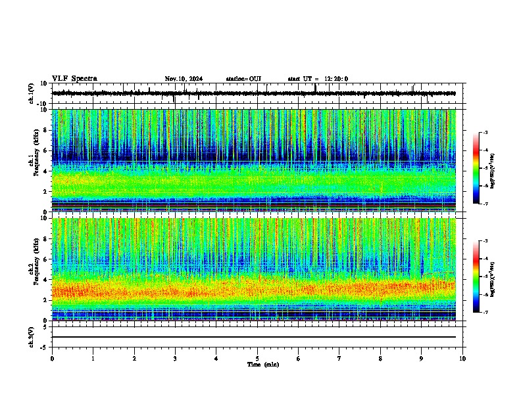
Task: Click the 'start UT = 12:20:0' text
Action: click(318, 79)
